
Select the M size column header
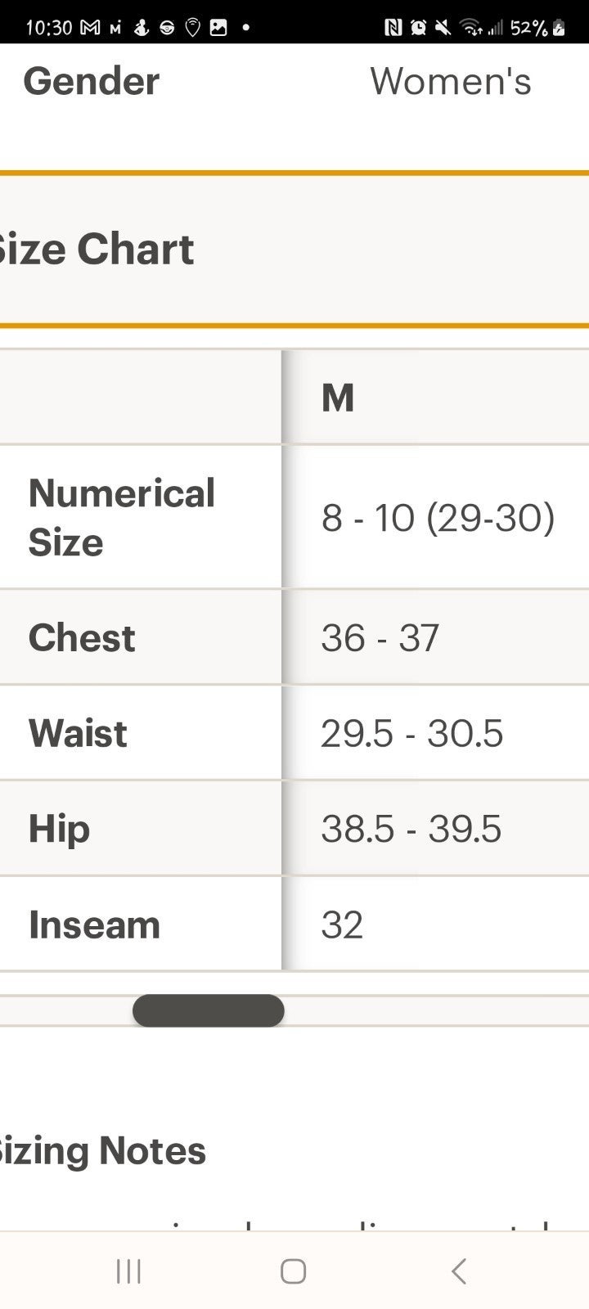pyautogui.click(x=338, y=398)
